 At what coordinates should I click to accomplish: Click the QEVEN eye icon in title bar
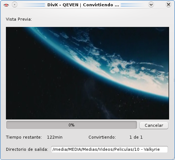(6, 5)
